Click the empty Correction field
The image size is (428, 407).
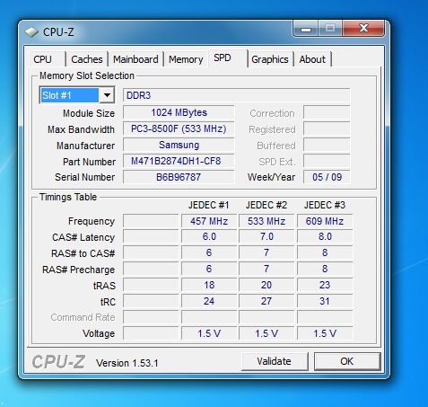pyautogui.click(x=327, y=112)
